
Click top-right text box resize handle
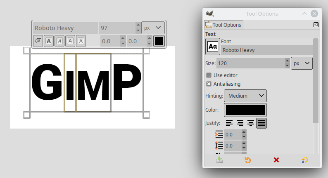(x=146, y=51)
